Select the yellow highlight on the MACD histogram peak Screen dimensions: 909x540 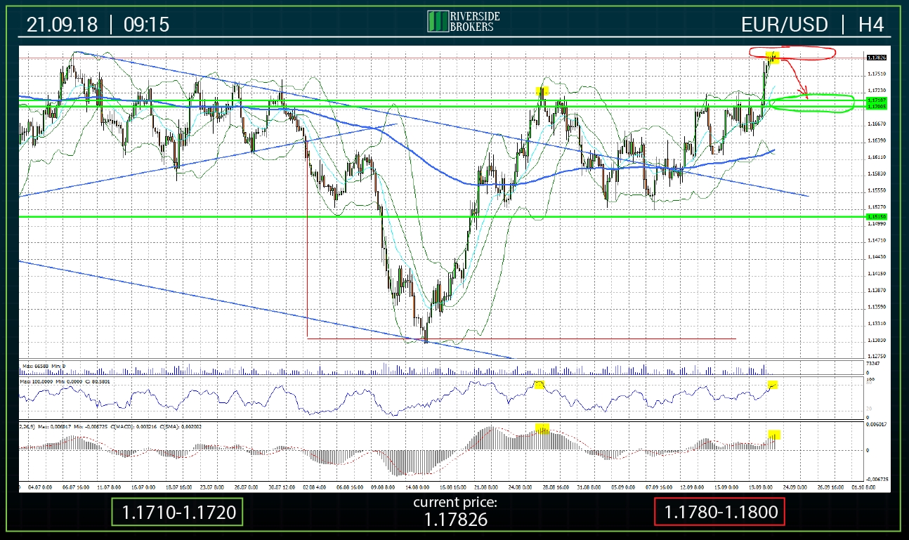[x=542, y=430]
